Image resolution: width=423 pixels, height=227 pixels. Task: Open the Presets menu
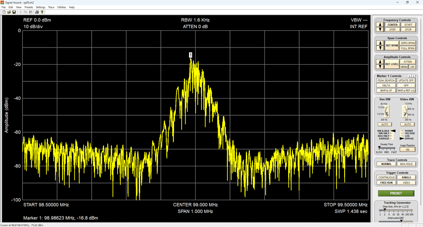pos(29,7)
